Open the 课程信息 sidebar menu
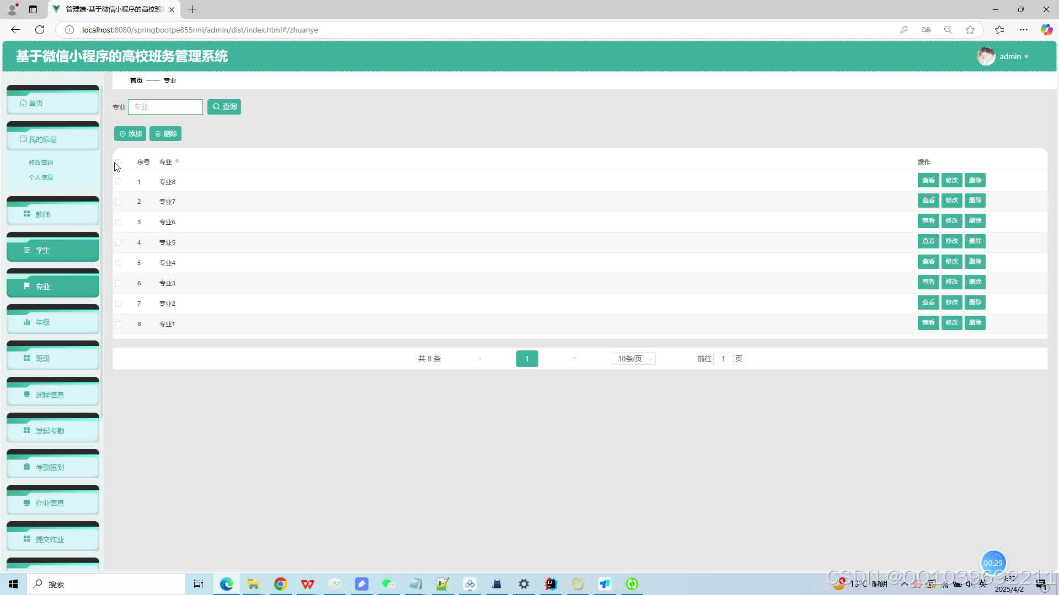The height and width of the screenshot is (595, 1059). (53, 394)
